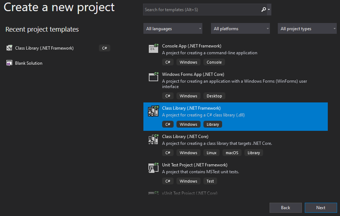
Task: Click description 'A project that contains MSTest unit tests.'
Action: coord(201,172)
